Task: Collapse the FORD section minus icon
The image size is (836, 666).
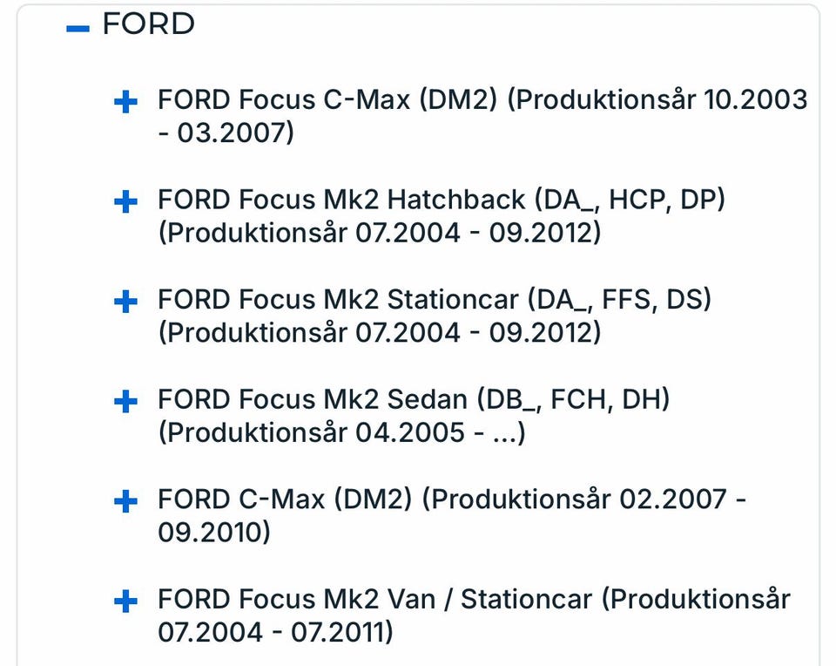Action: [78, 29]
